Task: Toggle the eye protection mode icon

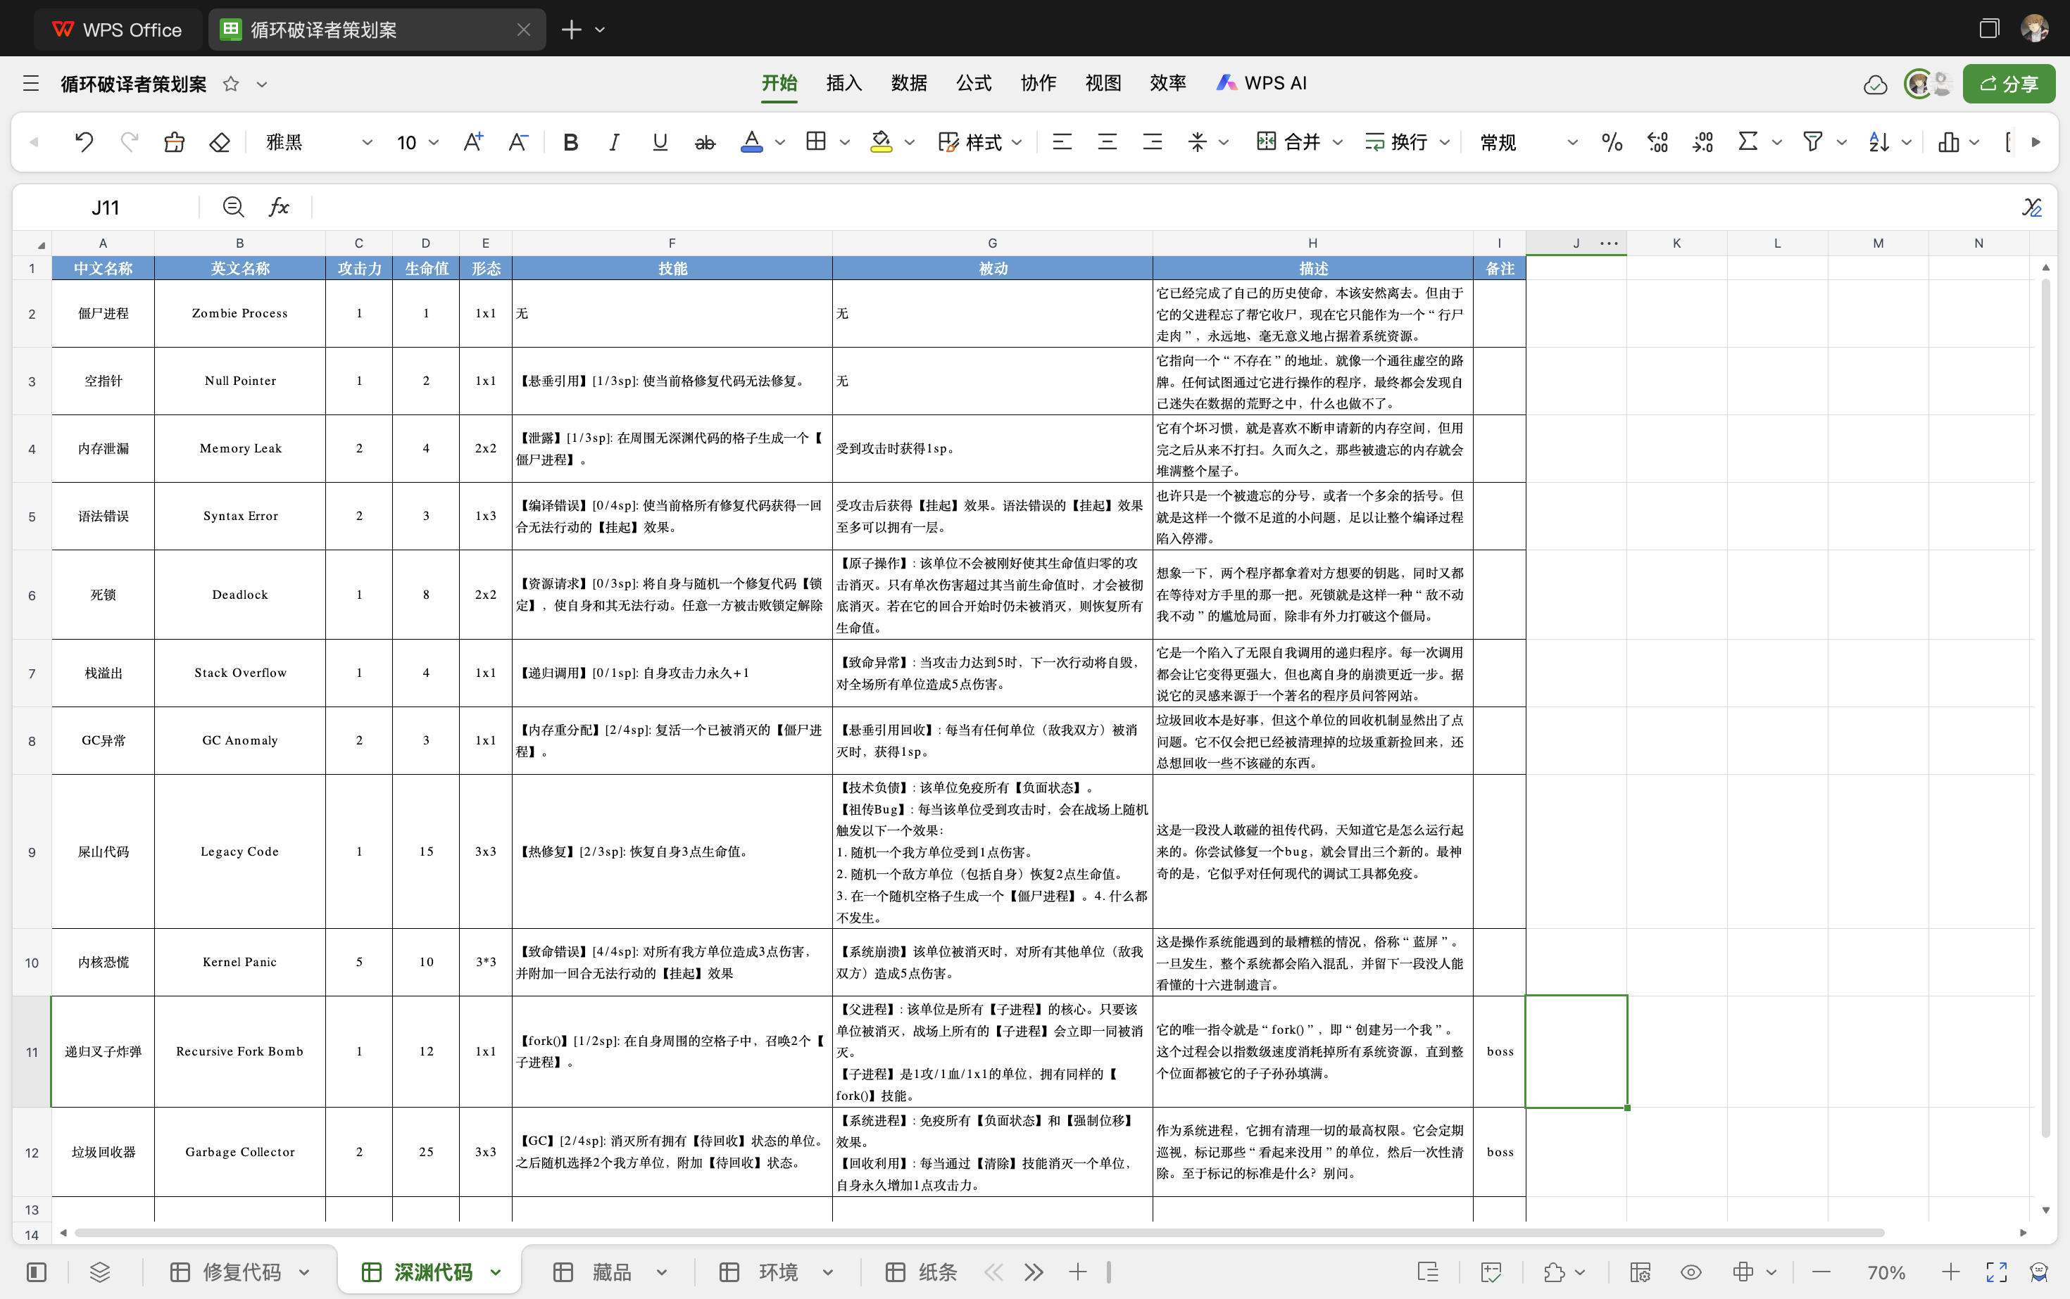Action: coord(1691,1272)
